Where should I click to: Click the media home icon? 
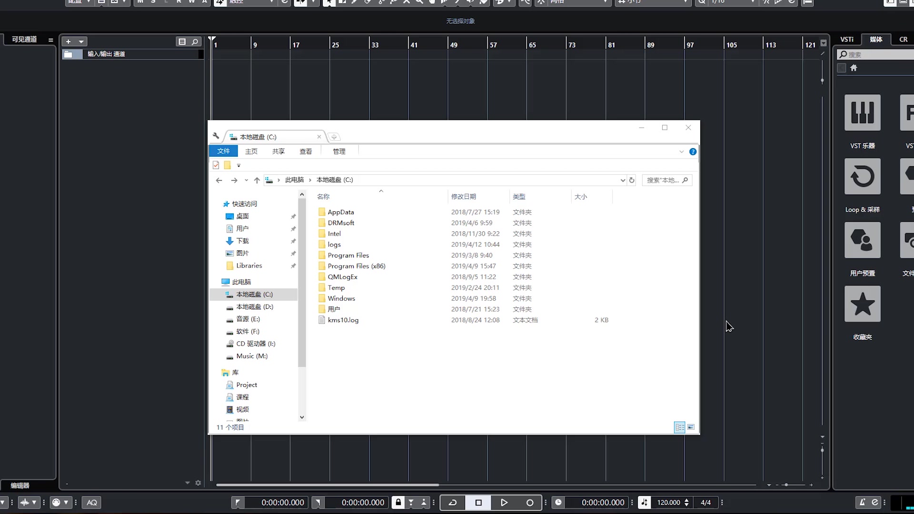point(854,68)
